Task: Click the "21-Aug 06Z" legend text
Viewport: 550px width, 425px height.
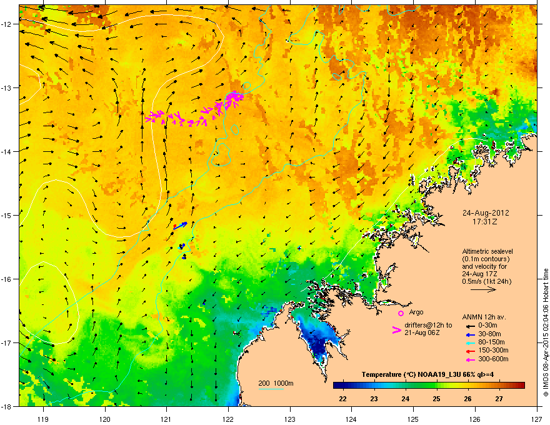Action: click(422, 332)
